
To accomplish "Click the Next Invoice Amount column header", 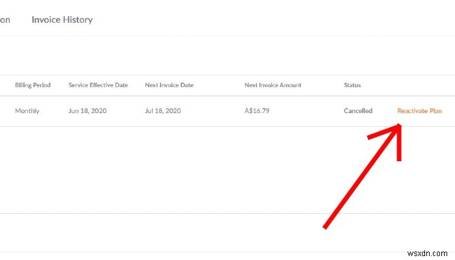I will [x=272, y=85].
